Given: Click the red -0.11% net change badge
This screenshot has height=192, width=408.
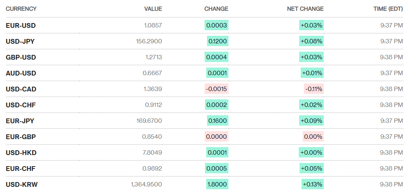Looking at the screenshot, I should pos(314,89).
